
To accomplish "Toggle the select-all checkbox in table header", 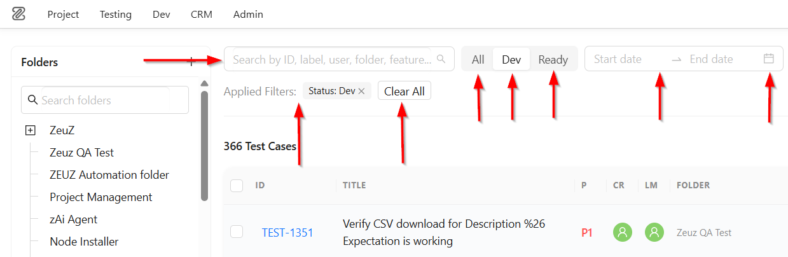I will tap(237, 185).
